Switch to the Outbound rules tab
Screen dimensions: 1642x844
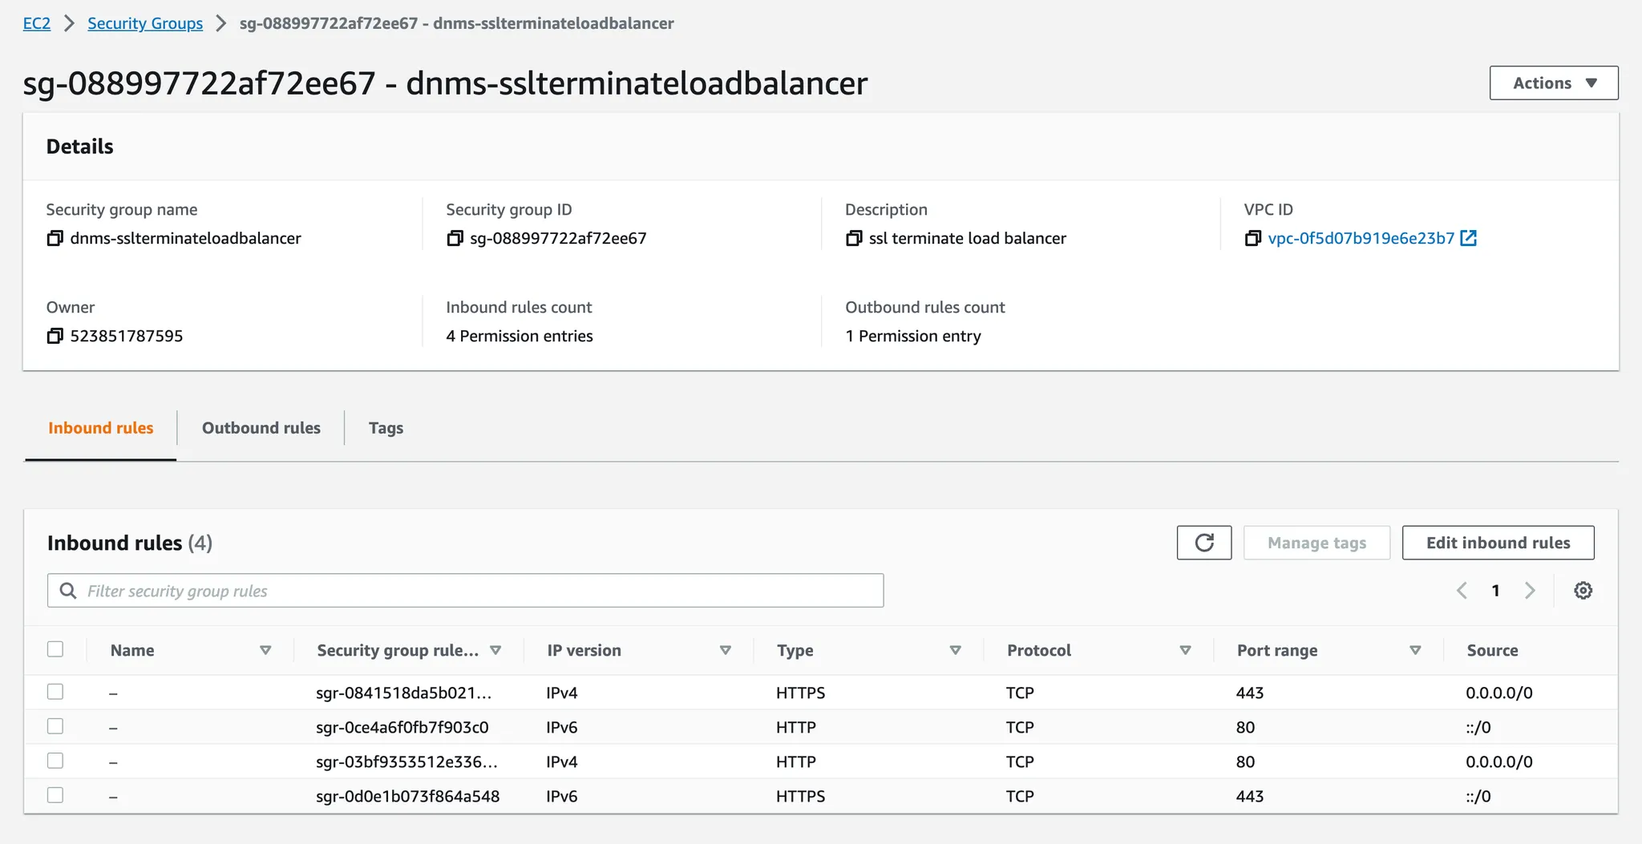pyautogui.click(x=261, y=428)
